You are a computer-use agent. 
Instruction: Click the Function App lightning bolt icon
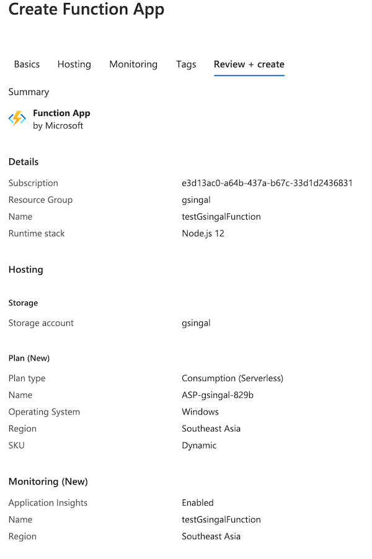[x=16, y=118]
